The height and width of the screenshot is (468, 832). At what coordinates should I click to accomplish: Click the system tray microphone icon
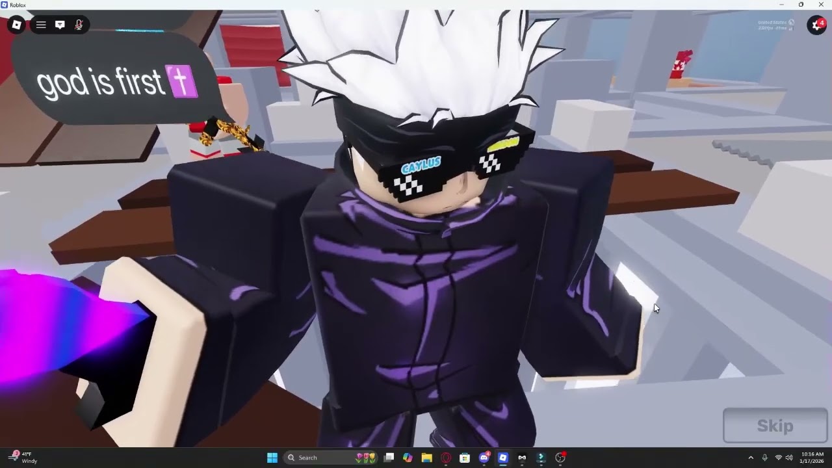tap(764, 458)
